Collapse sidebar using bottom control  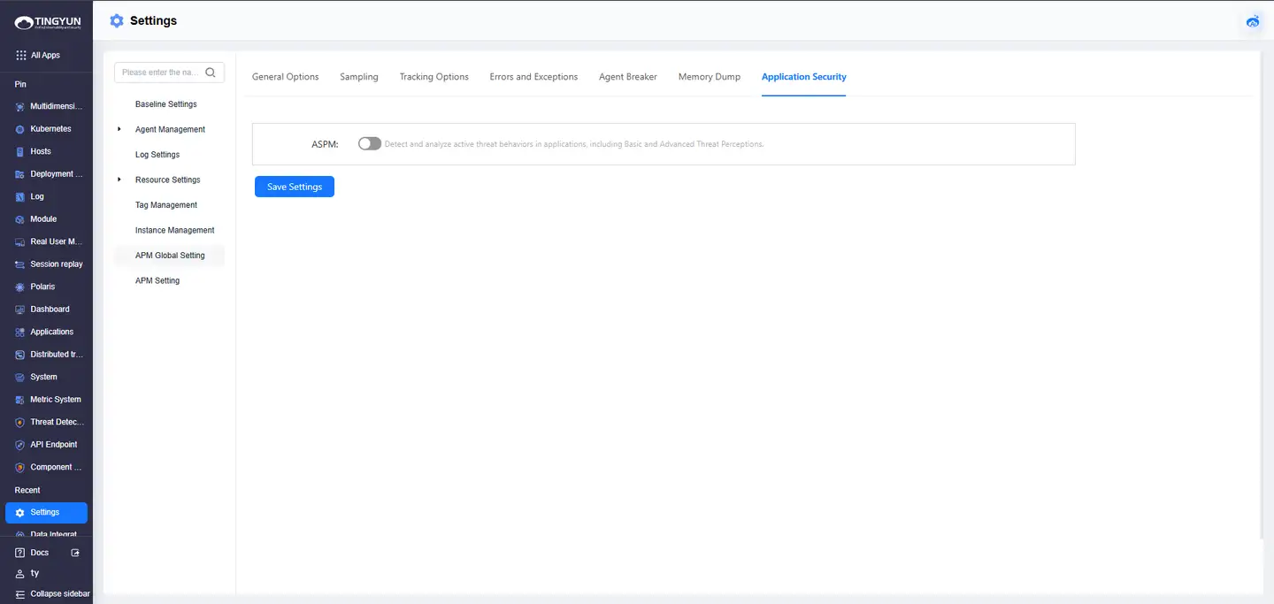pyautogui.click(x=53, y=594)
